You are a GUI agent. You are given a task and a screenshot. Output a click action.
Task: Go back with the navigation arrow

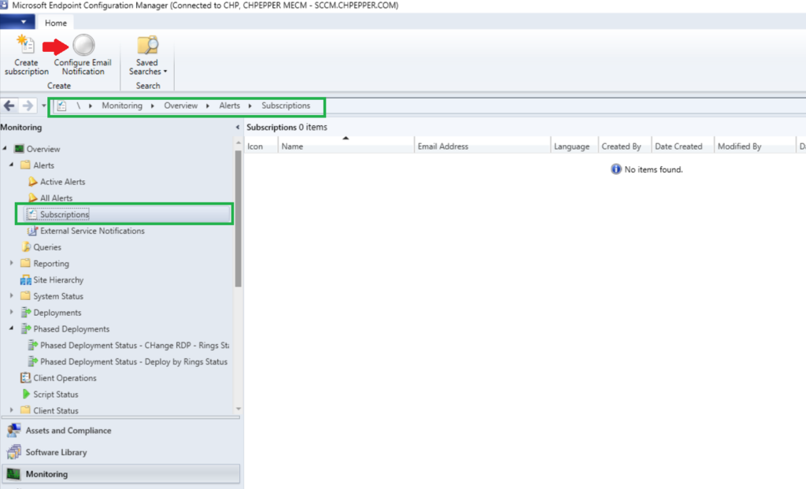9,106
